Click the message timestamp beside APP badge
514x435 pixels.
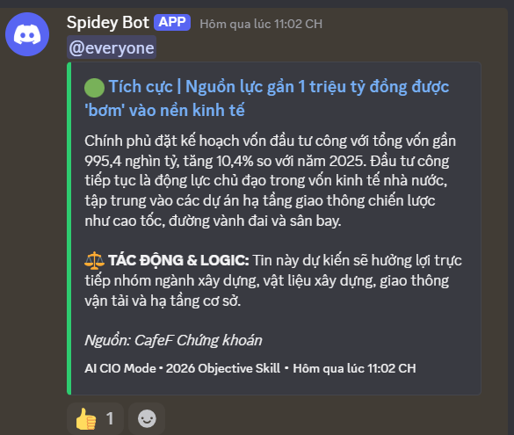261,24
